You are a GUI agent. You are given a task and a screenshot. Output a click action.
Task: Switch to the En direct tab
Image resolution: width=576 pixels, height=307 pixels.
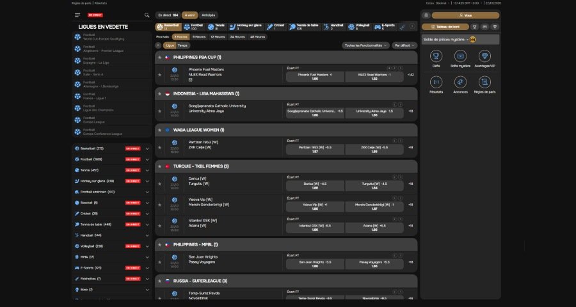click(x=168, y=15)
